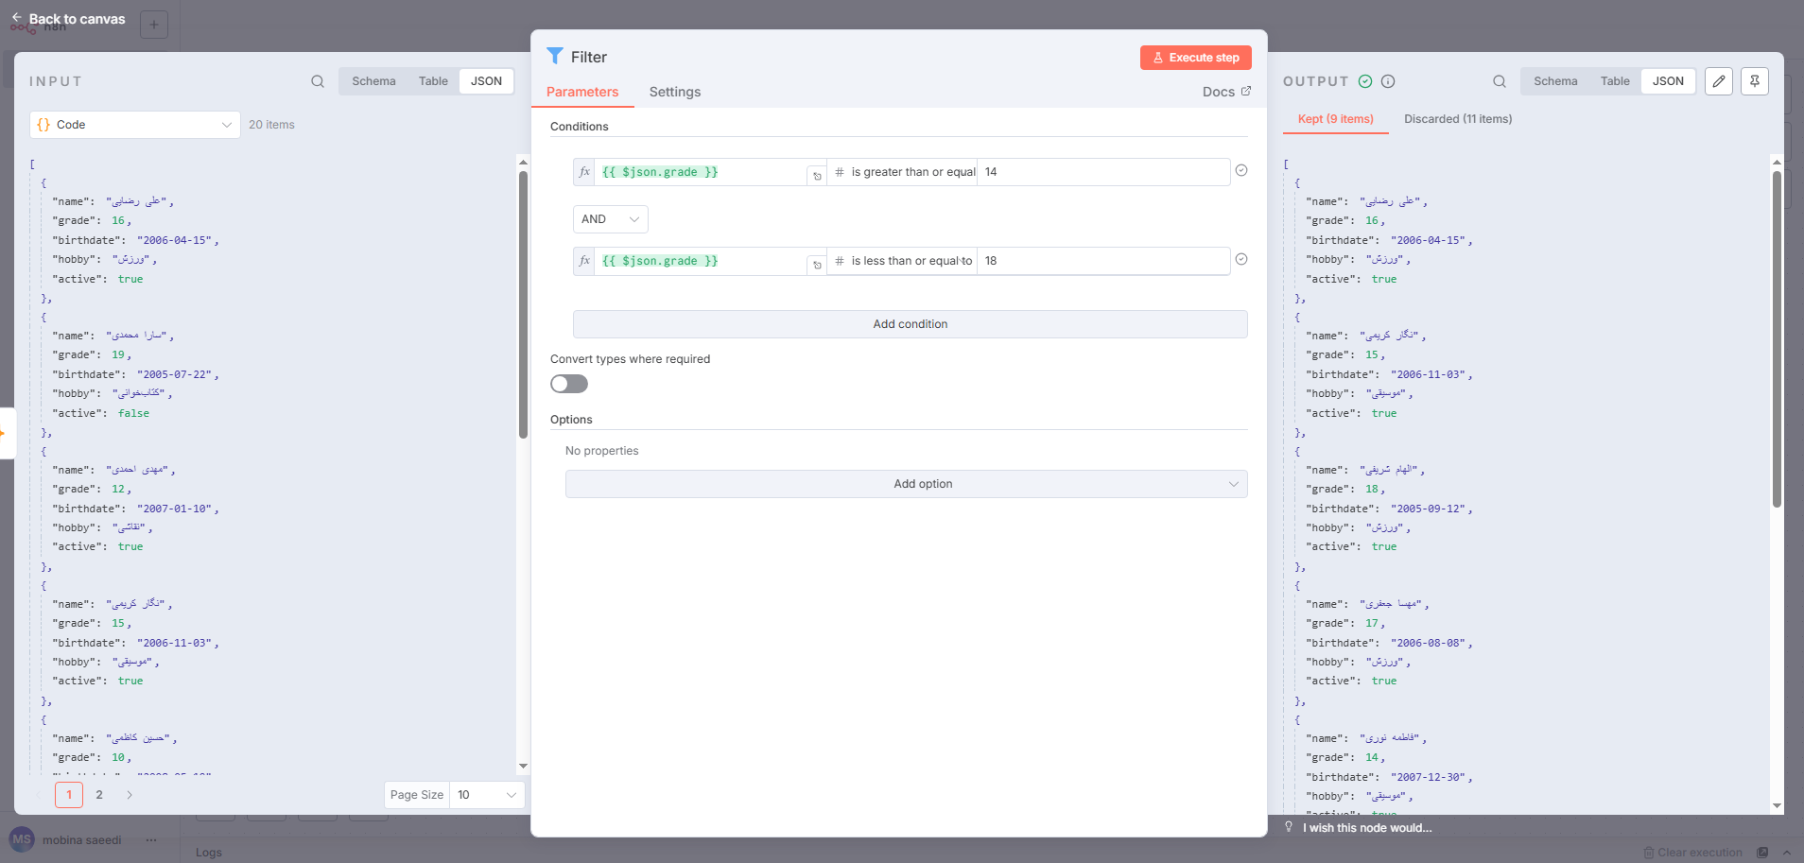Click the lightbulb feedback icon
This screenshot has height=863, width=1804.
coord(1289,827)
